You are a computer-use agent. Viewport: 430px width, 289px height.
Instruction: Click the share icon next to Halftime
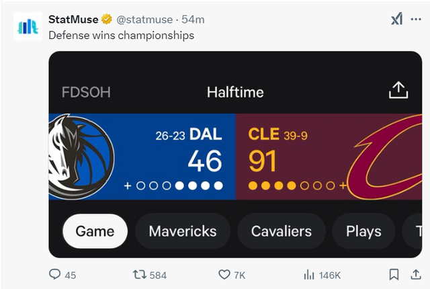click(x=398, y=90)
